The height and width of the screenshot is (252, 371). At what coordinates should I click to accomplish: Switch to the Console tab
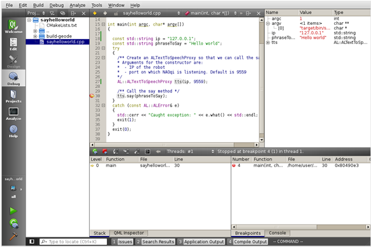click(x=277, y=233)
